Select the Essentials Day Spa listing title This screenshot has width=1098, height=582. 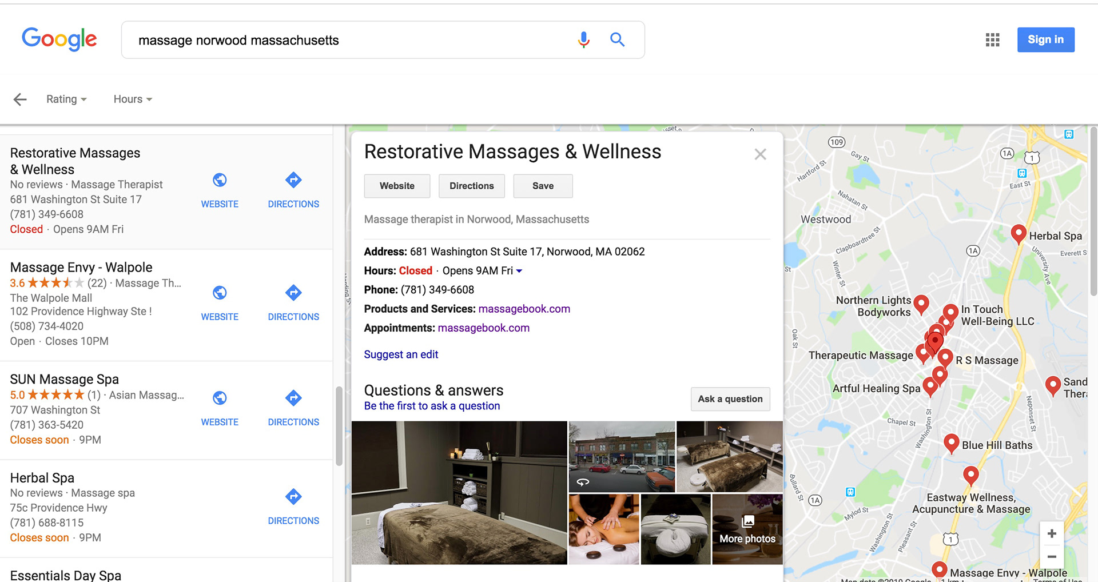[x=65, y=575]
